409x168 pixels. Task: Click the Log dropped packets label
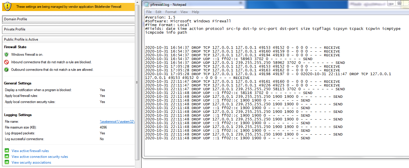[20, 133]
